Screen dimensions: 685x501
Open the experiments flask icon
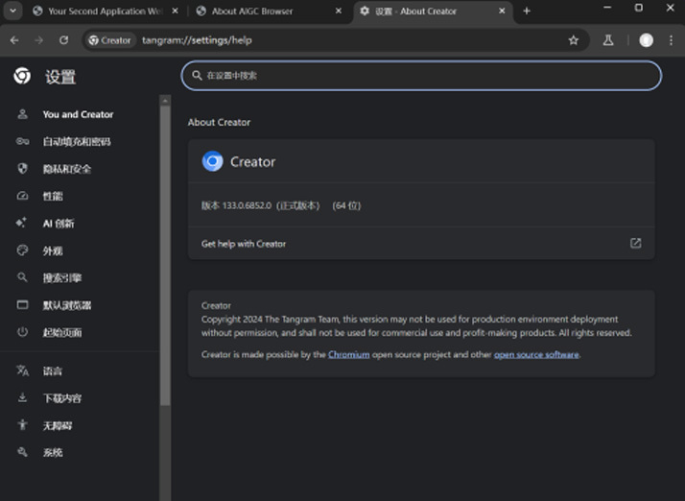click(608, 40)
